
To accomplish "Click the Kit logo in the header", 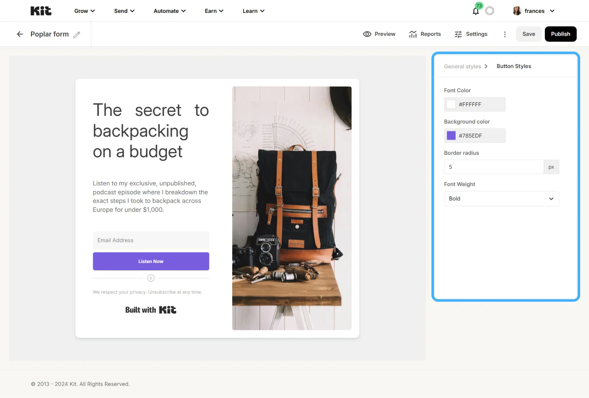I will coord(41,11).
